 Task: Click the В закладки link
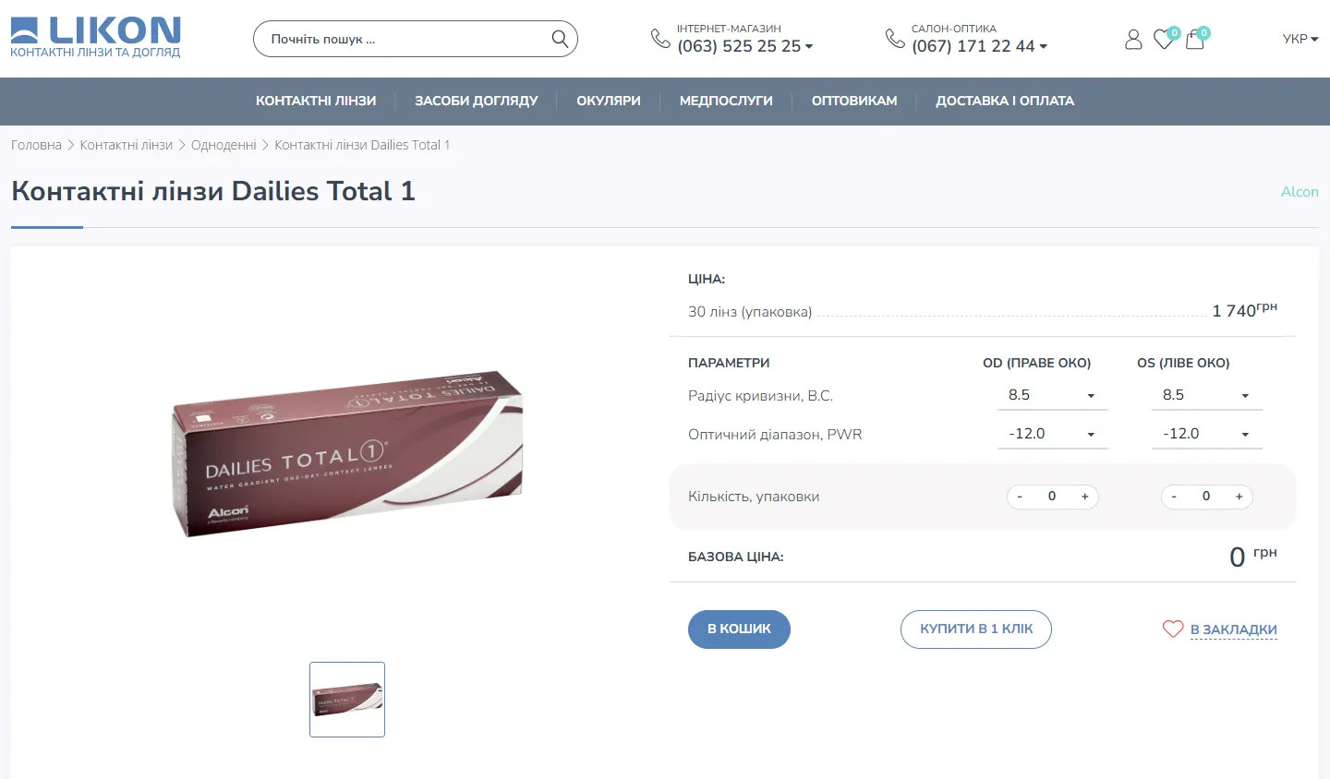(1234, 629)
